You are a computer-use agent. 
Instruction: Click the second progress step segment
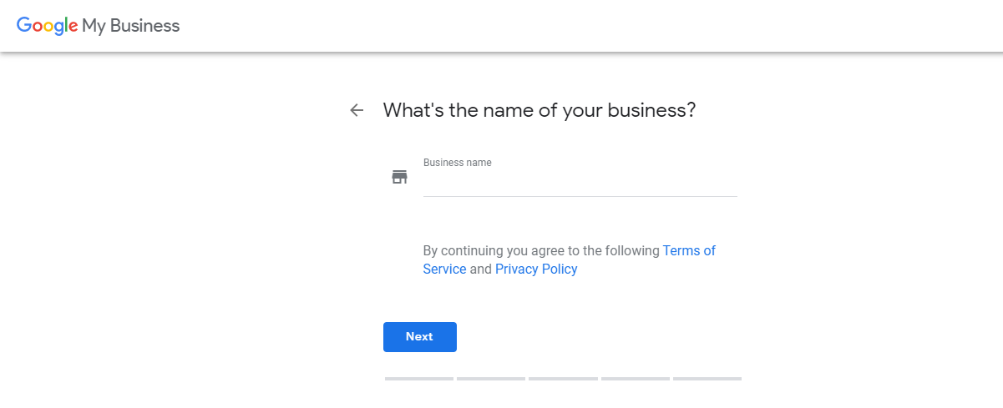tap(491, 379)
